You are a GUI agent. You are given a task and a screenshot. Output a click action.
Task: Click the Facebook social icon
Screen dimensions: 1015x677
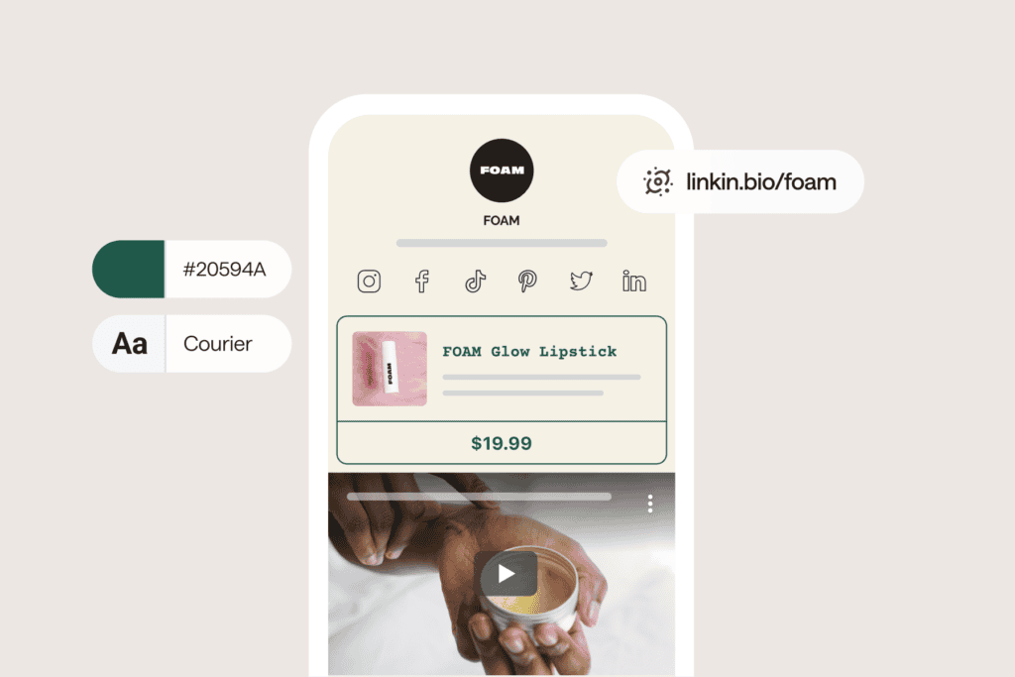pyautogui.click(x=422, y=282)
